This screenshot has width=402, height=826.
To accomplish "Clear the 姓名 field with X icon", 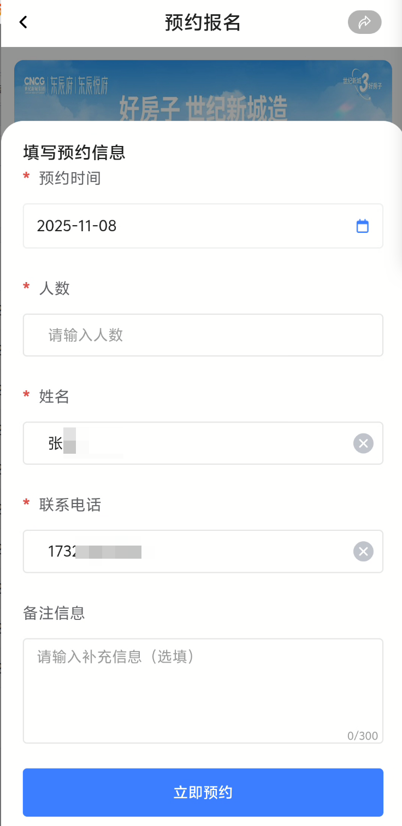I will (x=363, y=443).
